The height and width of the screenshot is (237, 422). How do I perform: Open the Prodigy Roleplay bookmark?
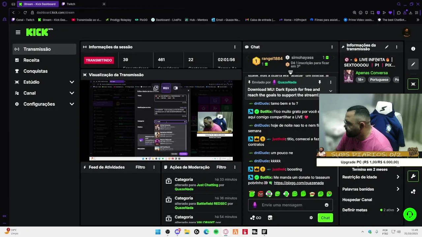118,20
